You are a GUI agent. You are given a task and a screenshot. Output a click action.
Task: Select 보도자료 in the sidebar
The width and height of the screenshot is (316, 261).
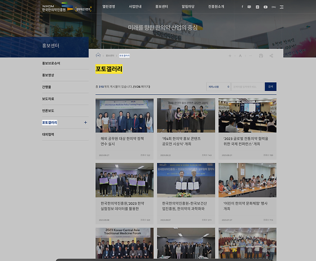point(48,99)
